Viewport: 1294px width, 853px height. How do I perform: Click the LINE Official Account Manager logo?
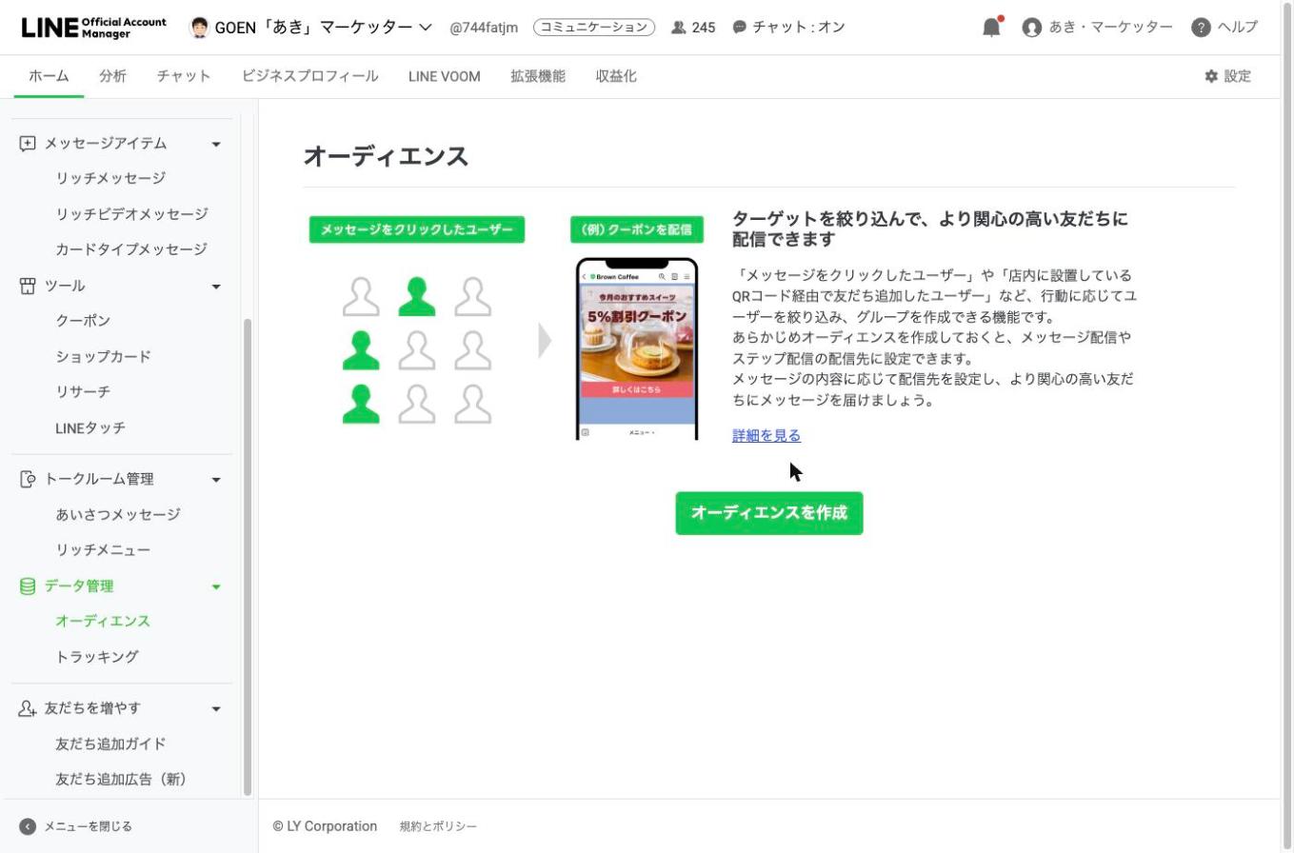point(93,27)
